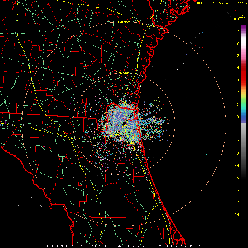Click the dark radar site dot at center
Screen dimensions: 248x248
coord(124,124)
